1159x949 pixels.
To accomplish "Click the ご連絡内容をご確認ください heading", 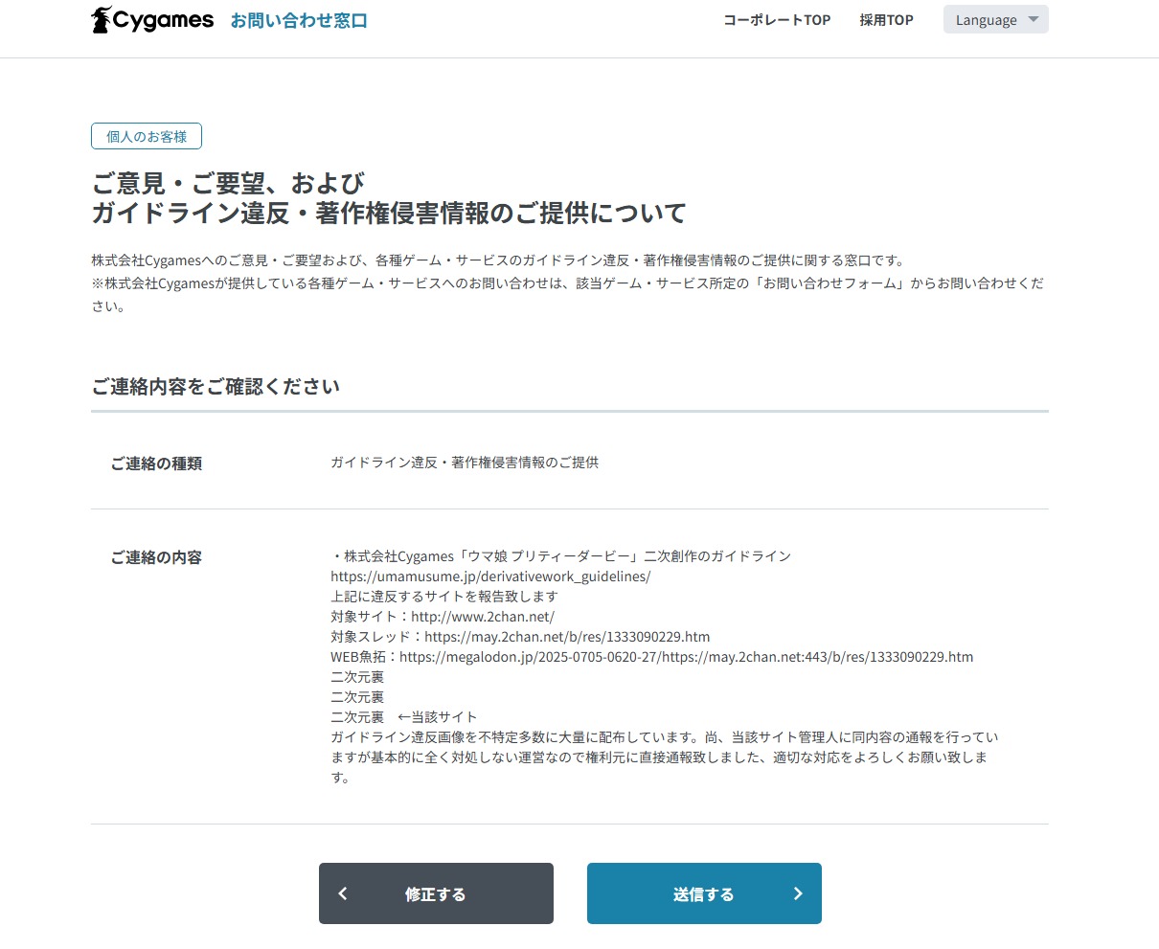I will coord(216,387).
